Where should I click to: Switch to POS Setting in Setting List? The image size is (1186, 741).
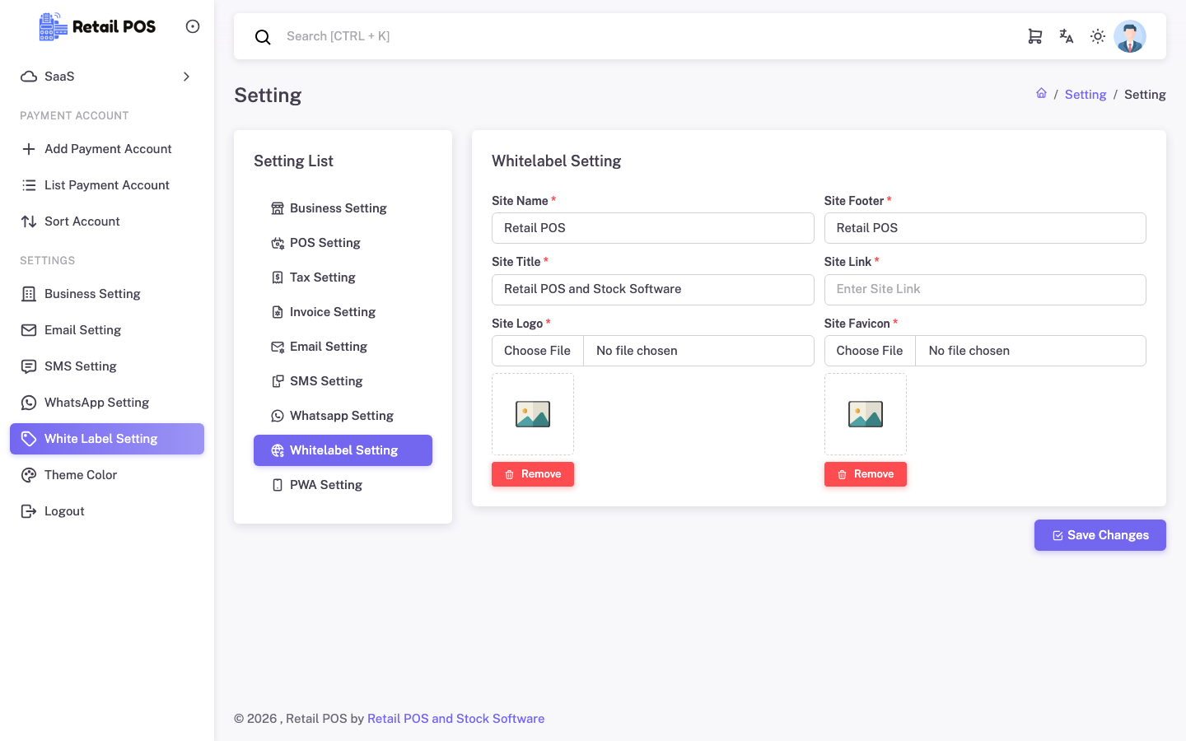coord(343,243)
